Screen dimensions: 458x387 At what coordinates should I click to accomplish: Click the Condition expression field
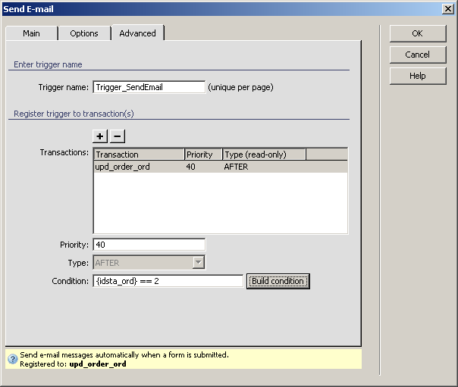pos(168,281)
